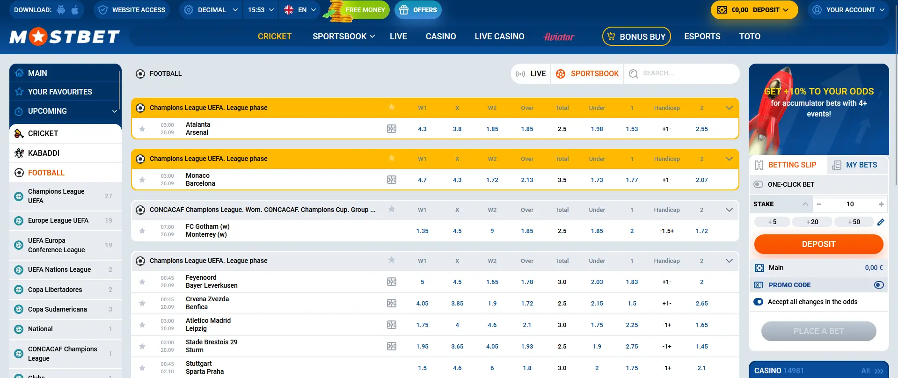Click the Mostbet logo
The width and height of the screenshot is (898, 378).
pyautogui.click(x=65, y=36)
